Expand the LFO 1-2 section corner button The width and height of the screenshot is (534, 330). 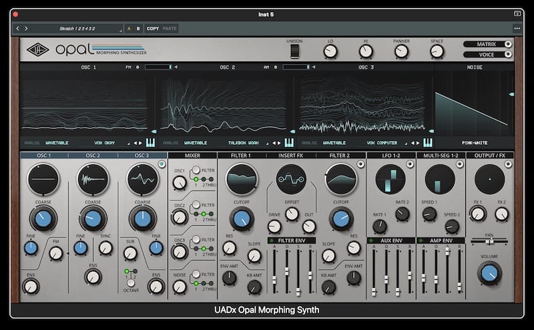[410, 164]
